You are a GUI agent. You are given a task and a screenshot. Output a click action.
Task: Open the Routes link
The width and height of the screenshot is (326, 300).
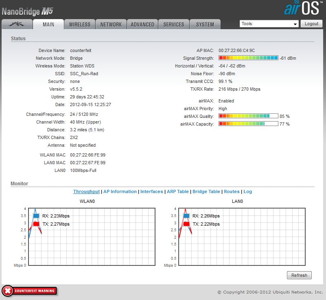[x=232, y=191]
